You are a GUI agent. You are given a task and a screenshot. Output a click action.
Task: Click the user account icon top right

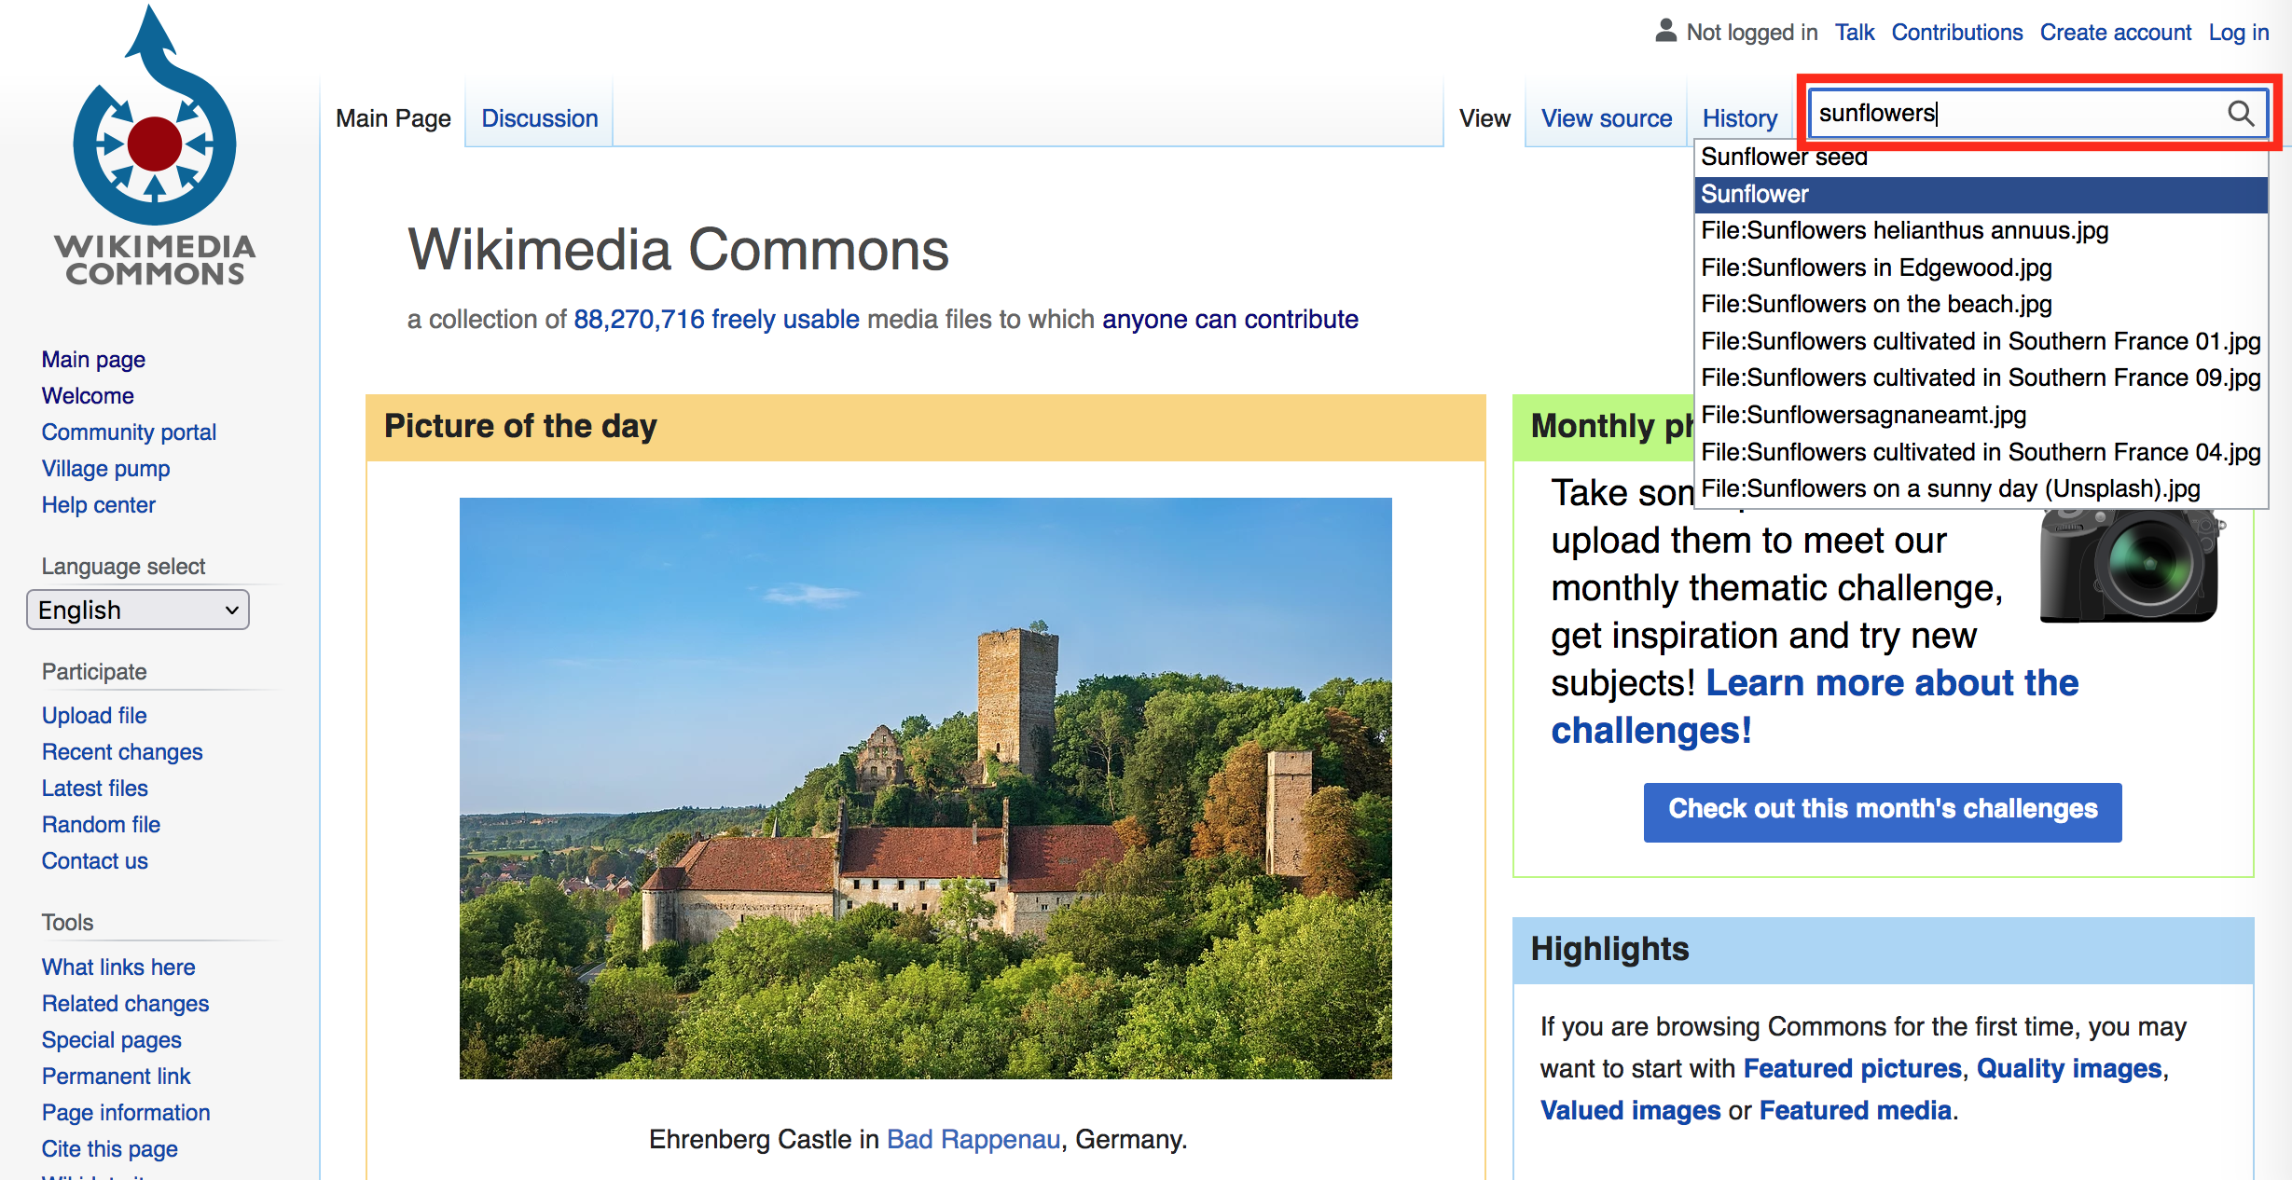coord(1657,29)
